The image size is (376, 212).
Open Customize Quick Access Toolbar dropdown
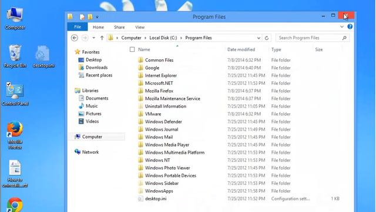coord(97,17)
